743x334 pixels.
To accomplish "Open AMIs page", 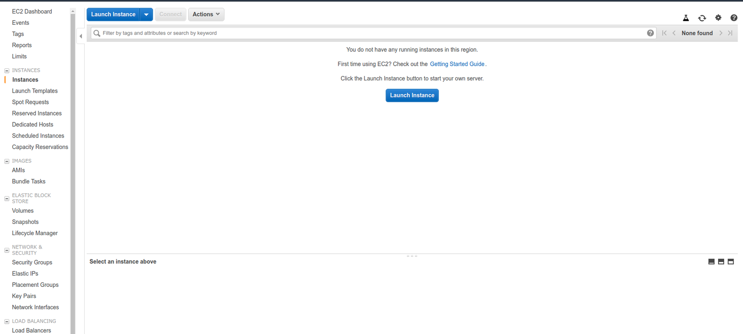I will [18, 170].
